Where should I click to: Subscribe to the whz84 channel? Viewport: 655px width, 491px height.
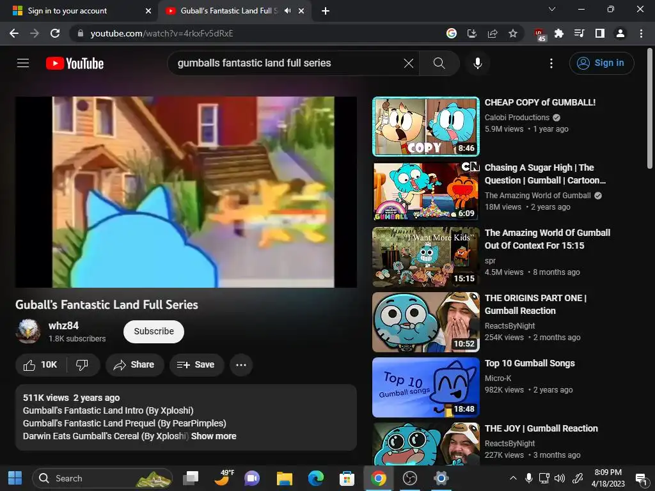[x=154, y=332]
